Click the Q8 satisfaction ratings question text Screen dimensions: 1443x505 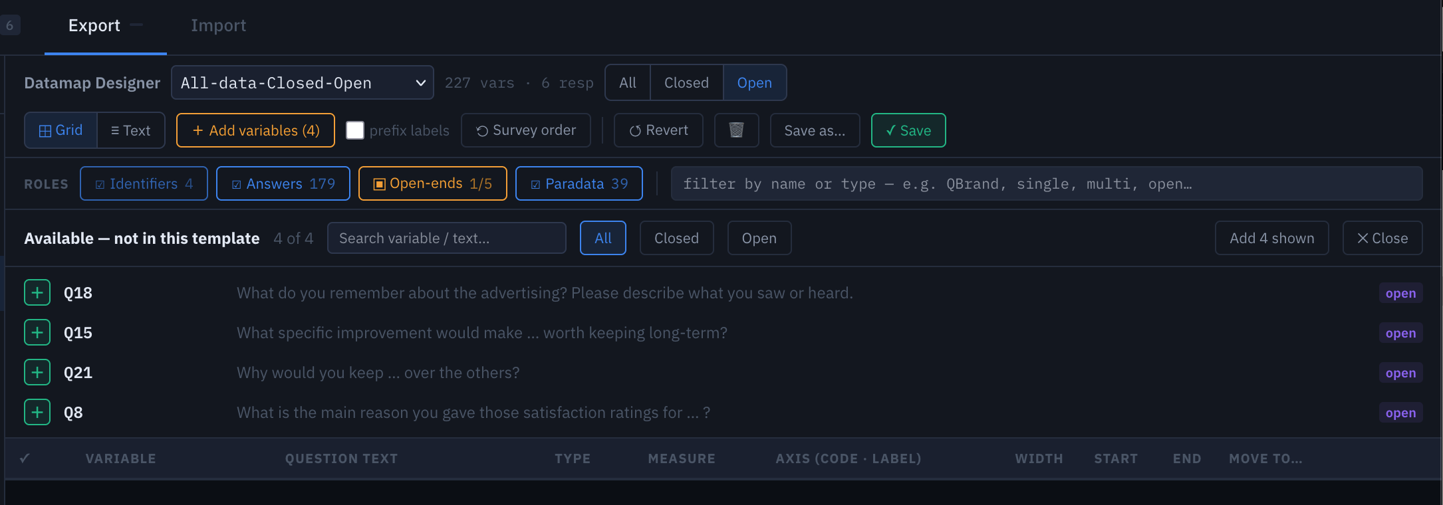click(473, 413)
